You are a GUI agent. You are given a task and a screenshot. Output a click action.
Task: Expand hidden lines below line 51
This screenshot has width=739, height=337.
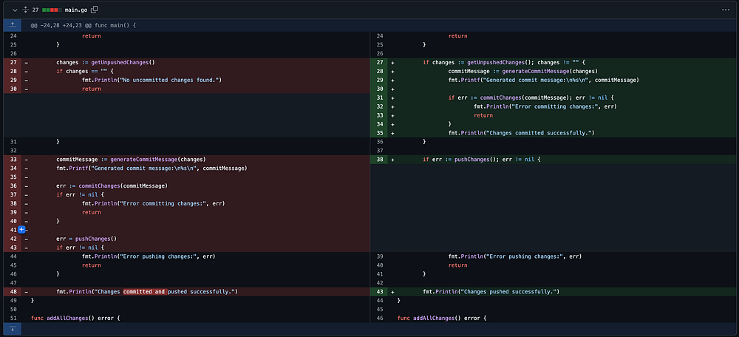[12, 329]
